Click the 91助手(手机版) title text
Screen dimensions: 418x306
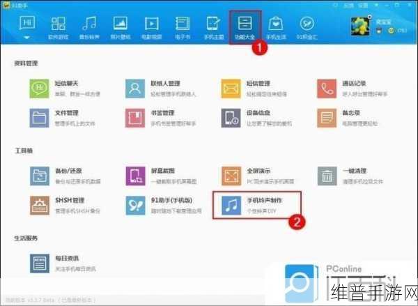172,200
